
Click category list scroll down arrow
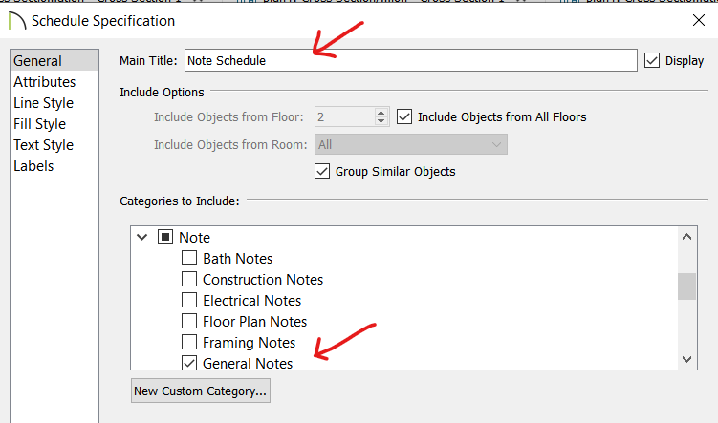(686, 359)
